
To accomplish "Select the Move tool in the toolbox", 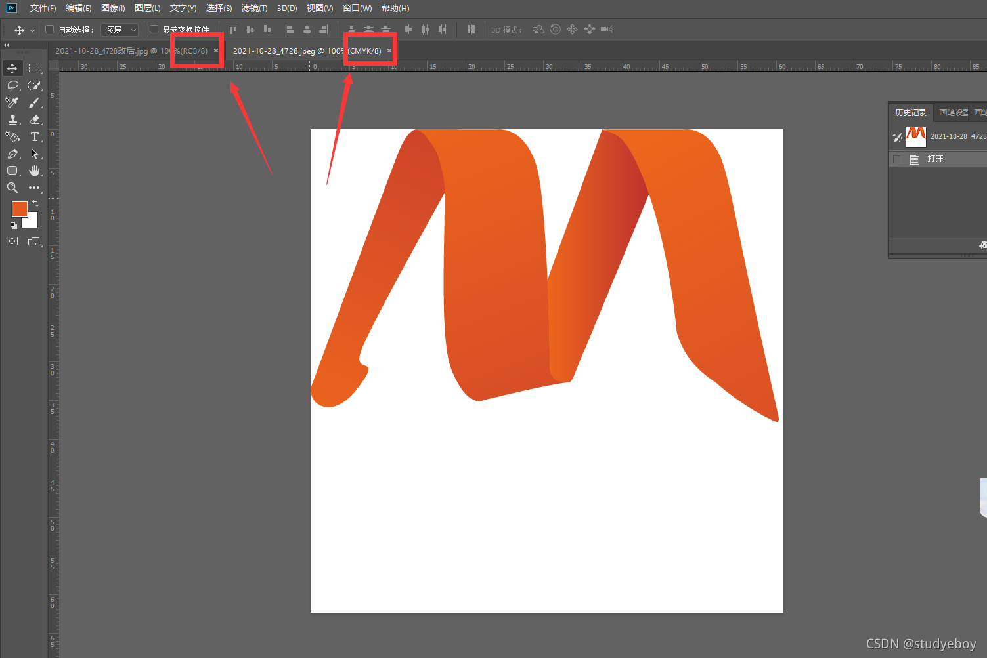I will (x=12, y=68).
